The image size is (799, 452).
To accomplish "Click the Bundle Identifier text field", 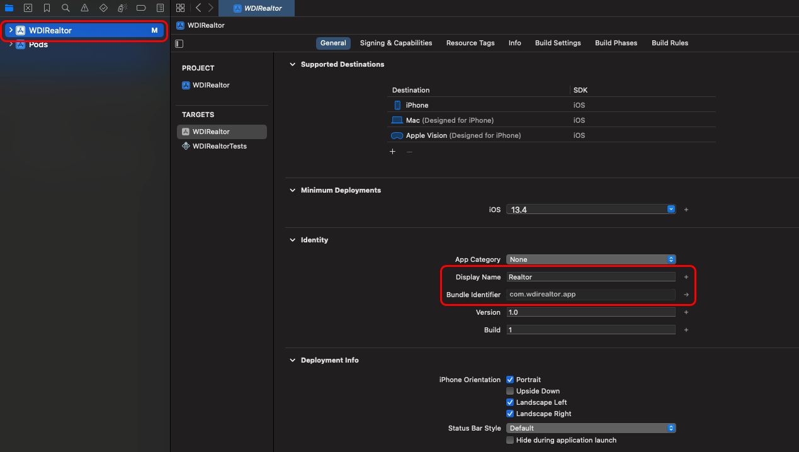I will tap(591, 295).
